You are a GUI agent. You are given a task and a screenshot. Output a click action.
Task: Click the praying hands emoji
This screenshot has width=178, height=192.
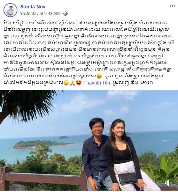tap(72, 83)
